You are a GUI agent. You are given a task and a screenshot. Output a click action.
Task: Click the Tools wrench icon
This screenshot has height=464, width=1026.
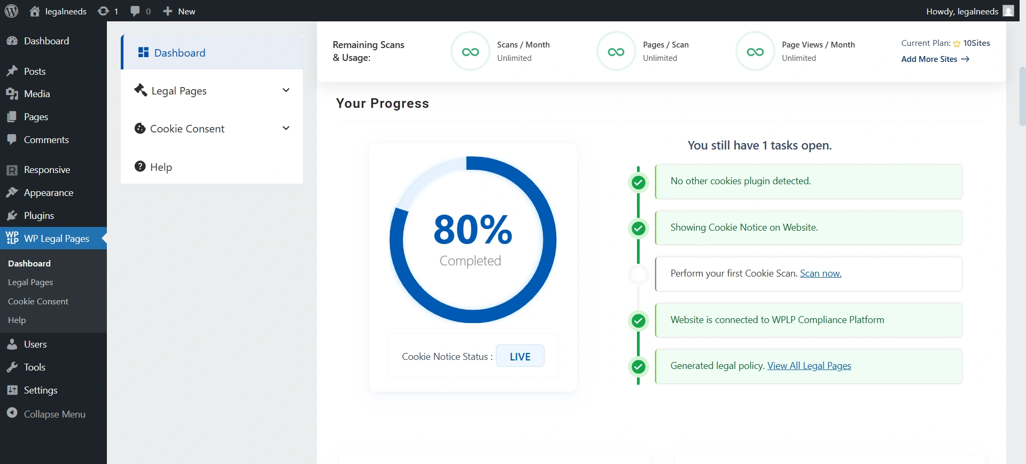pos(12,367)
